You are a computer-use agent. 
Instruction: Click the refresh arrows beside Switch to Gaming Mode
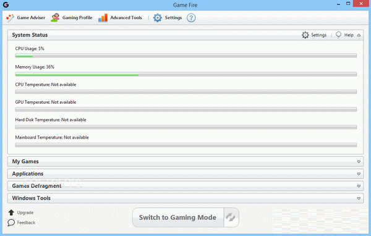(x=231, y=217)
